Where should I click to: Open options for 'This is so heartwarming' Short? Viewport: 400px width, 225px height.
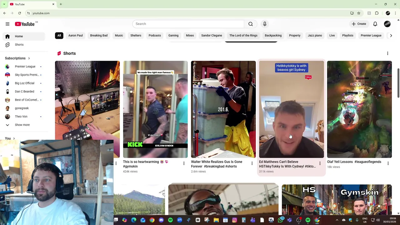[184, 163]
